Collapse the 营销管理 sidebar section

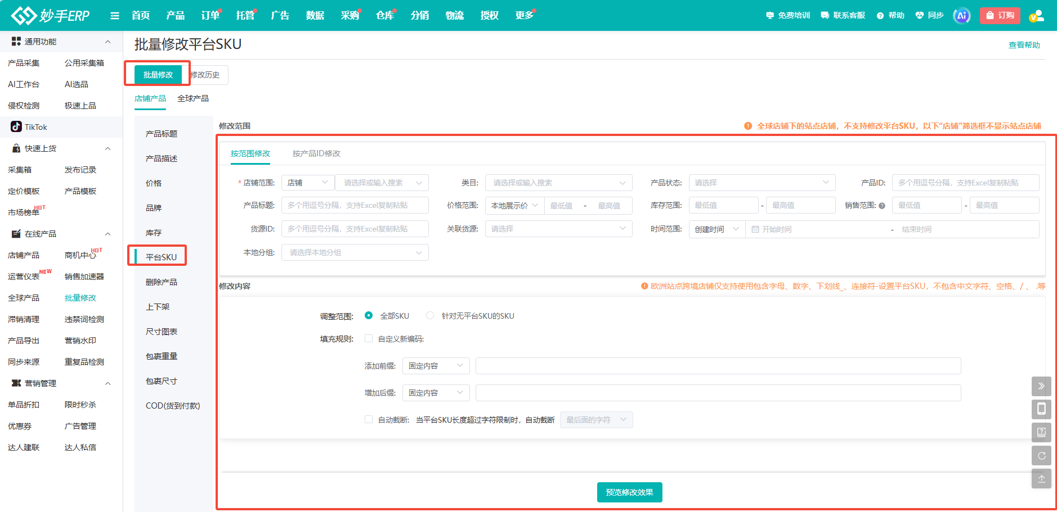click(108, 383)
